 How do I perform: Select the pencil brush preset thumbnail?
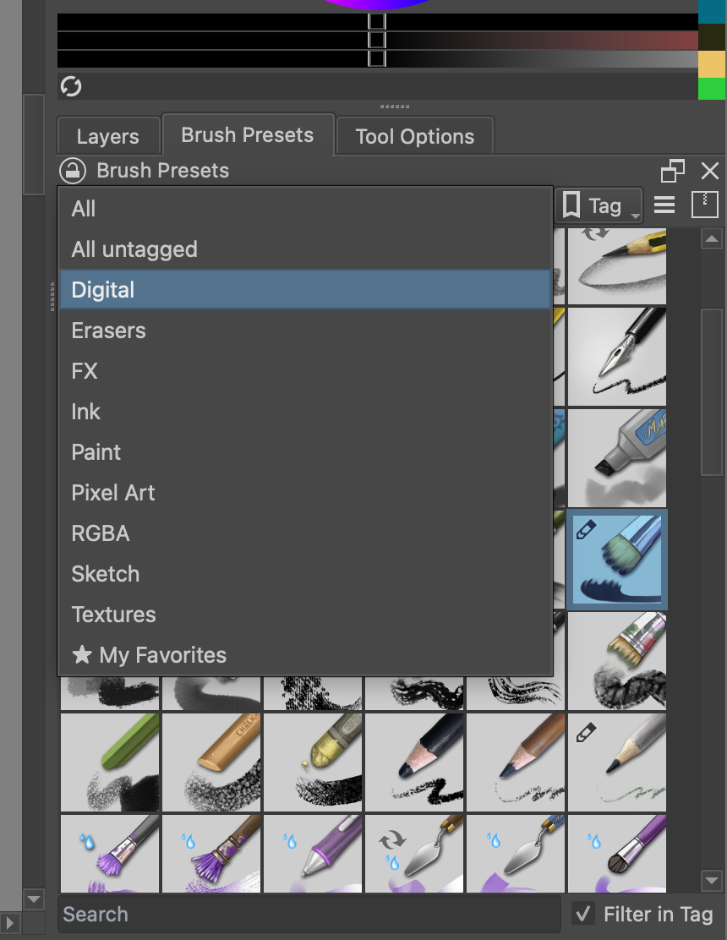tap(617, 266)
